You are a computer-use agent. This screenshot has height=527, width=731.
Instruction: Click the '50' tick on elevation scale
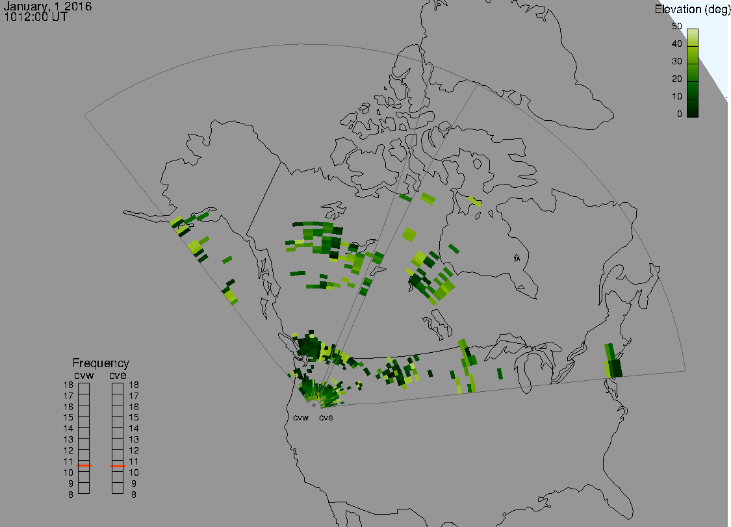click(677, 26)
